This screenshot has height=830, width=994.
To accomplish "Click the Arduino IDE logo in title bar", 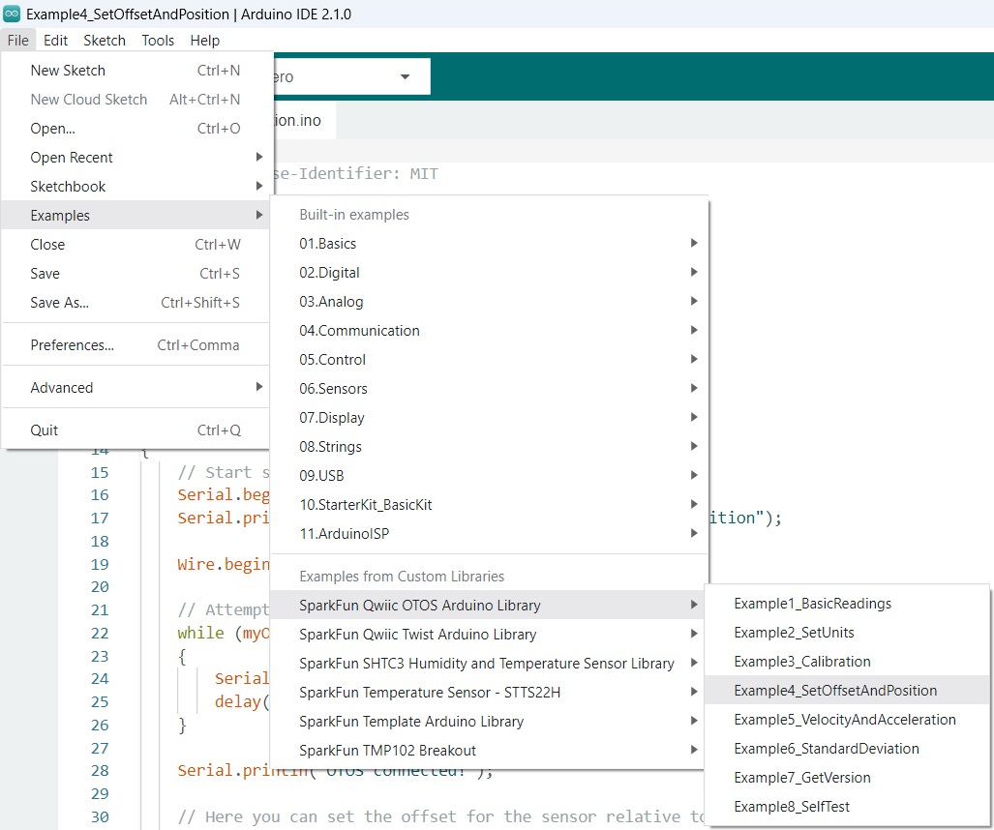I will (x=12, y=15).
